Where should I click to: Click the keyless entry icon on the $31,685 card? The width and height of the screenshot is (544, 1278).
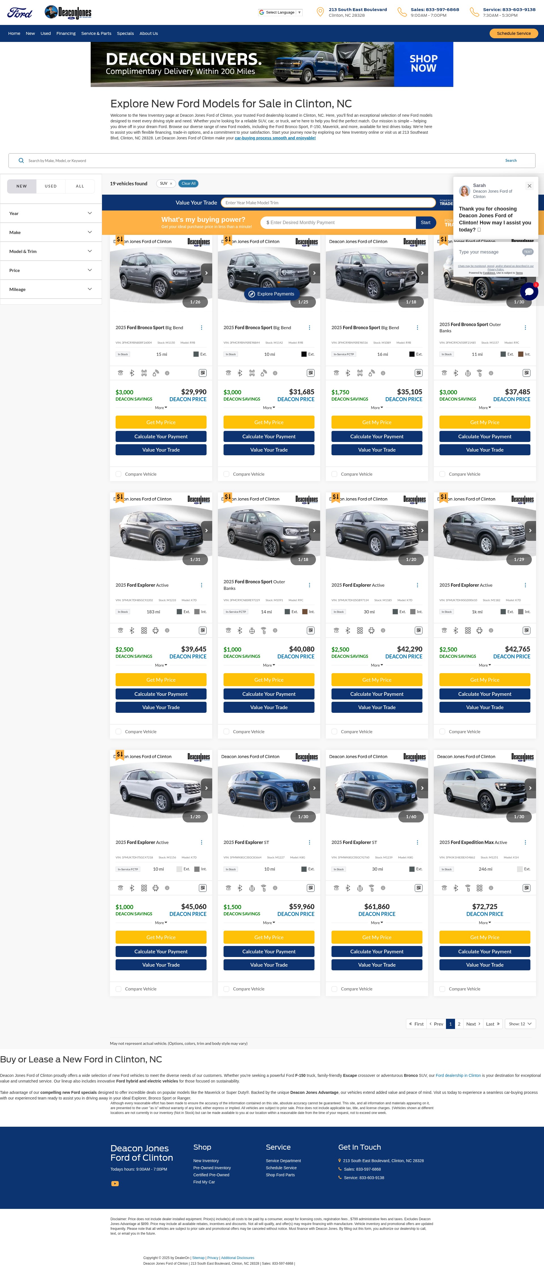coord(263,373)
